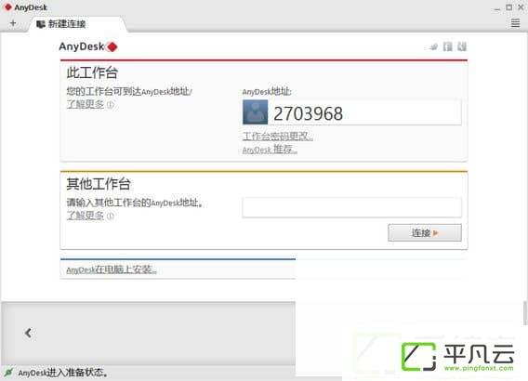The height and width of the screenshot is (381, 528).
Task: Click the AnyDesk title bar icon
Action: tap(8, 7)
